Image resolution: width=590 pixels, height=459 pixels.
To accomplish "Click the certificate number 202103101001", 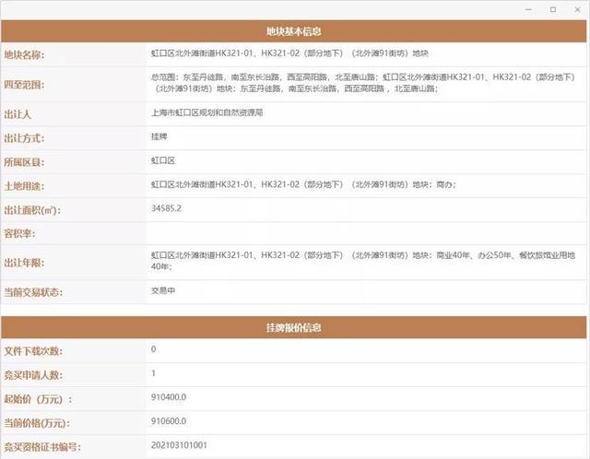I will (179, 445).
